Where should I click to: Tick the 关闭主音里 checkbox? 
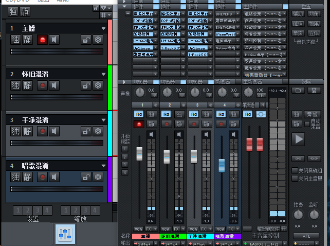[295, 179]
